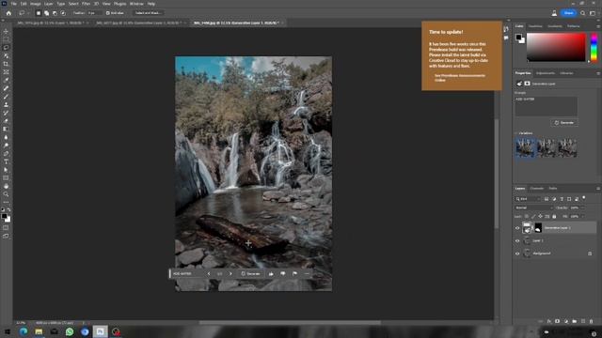The image size is (602, 338).
Task: Click the ADD WATER prompt field in Properties
Action: pyautogui.click(x=546, y=106)
